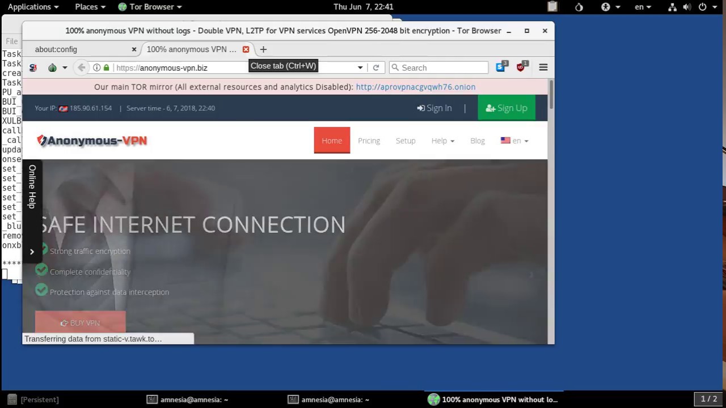This screenshot has width=726, height=408.
Task: Click 'Complete confidentiality' text
Action: pos(90,271)
